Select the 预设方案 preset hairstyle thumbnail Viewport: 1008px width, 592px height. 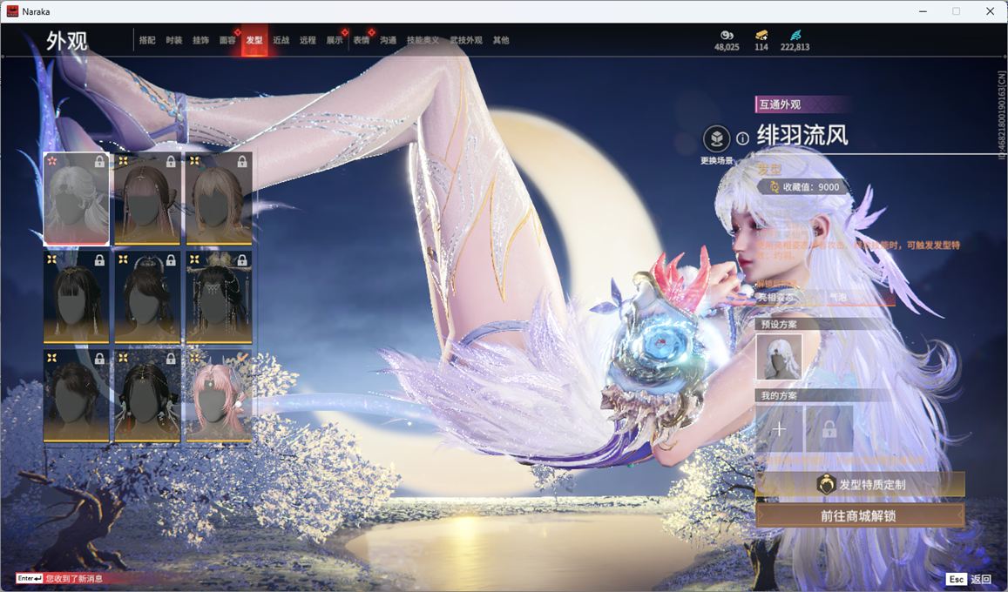779,357
